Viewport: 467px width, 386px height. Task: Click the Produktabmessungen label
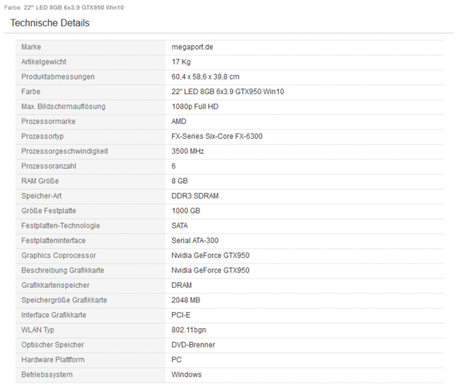point(58,77)
